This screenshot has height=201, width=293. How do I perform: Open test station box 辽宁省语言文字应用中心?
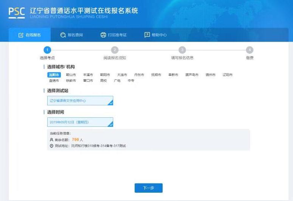point(80,101)
